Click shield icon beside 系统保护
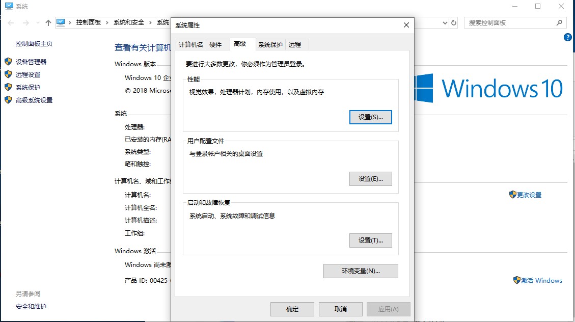The image size is (575, 322). [8, 87]
